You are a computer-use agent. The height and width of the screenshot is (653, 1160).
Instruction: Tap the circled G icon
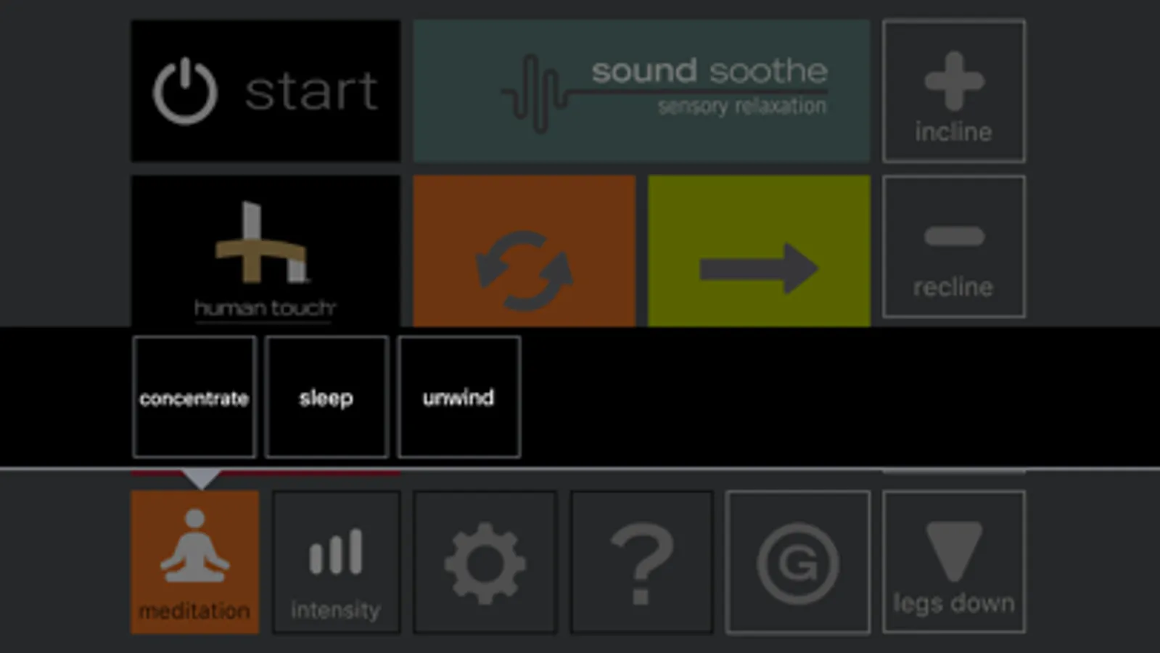798,562
